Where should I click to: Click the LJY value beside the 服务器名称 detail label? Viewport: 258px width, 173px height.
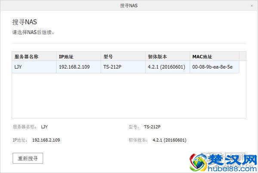pyautogui.click(x=45, y=127)
